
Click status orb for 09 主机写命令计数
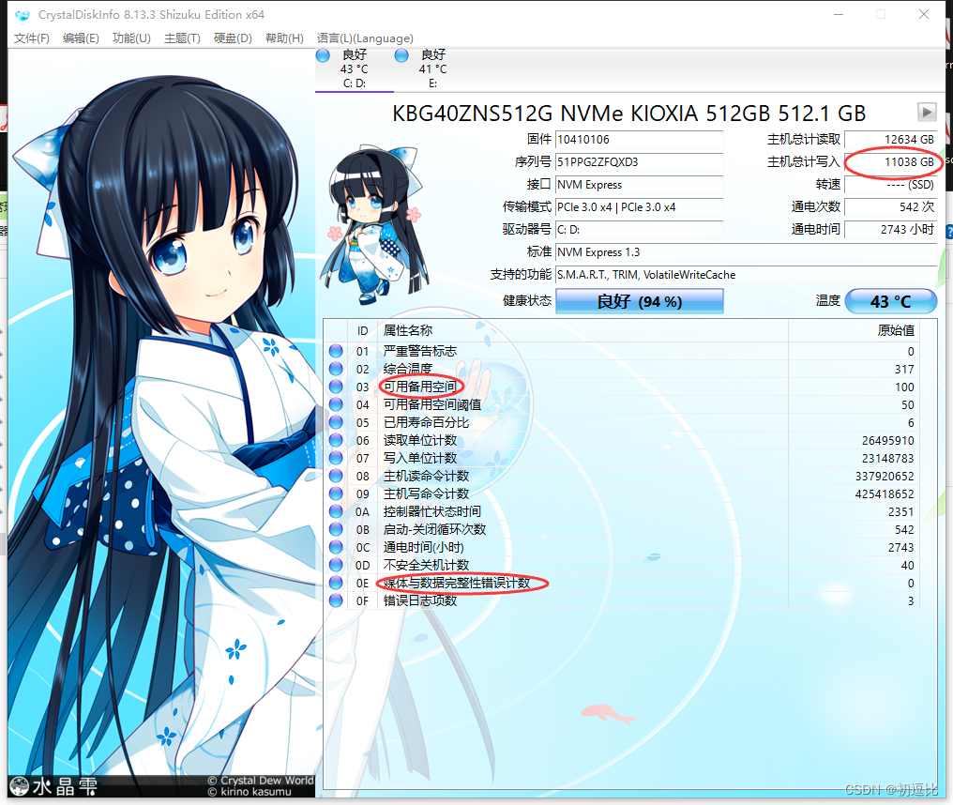click(x=336, y=494)
